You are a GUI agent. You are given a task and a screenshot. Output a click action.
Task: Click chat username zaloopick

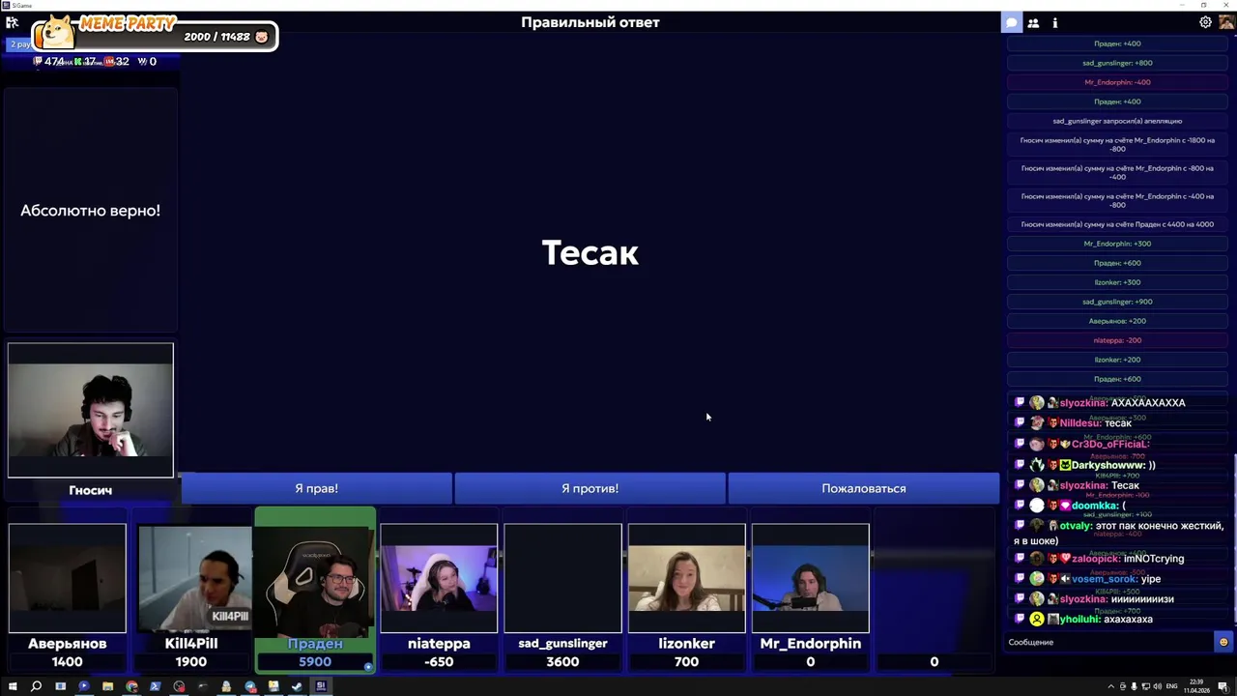coord(1096,559)
